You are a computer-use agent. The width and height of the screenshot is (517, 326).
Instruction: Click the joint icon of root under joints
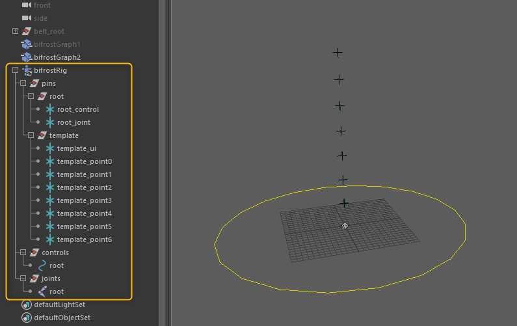pyautogui.click(x=42, y=292)
